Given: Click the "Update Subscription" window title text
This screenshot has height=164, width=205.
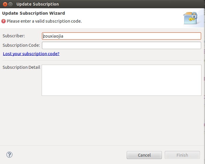Looking at the screenshot, I should 38,4.
